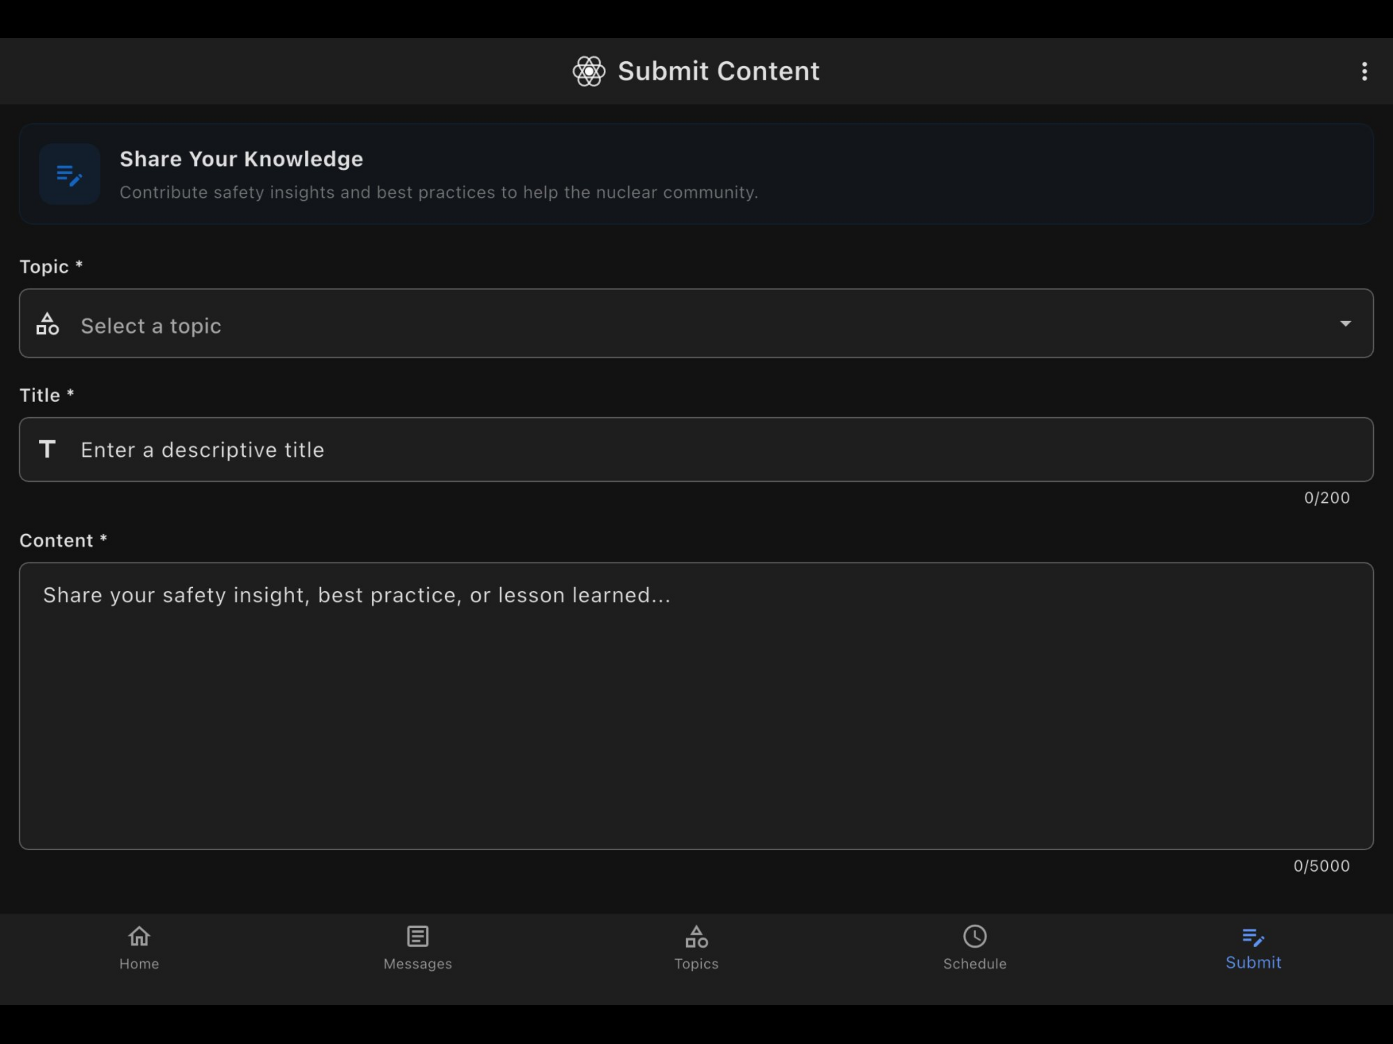Click the 0/5000 content character counter
Image resolution: width=1393 pixels, height=1044 pixels.
point(1322,867)
